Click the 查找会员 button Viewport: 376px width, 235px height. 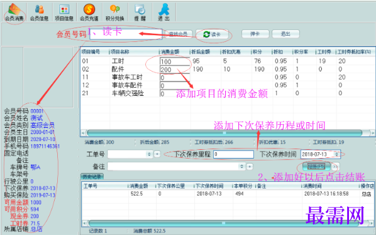(x=178, y=34)
